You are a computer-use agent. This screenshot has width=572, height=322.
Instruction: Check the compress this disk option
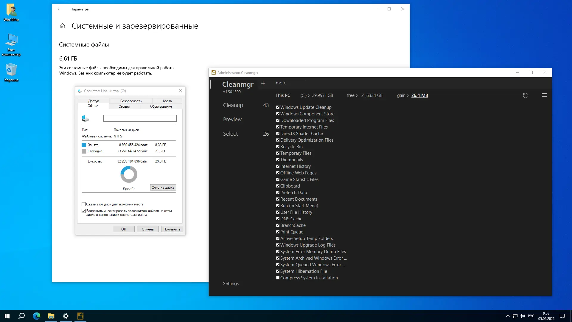pyautogui.click(x=84, y=204)
